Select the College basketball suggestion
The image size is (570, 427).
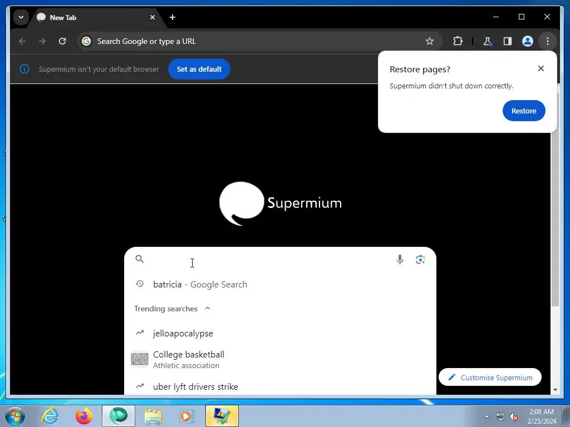[280, 360]
